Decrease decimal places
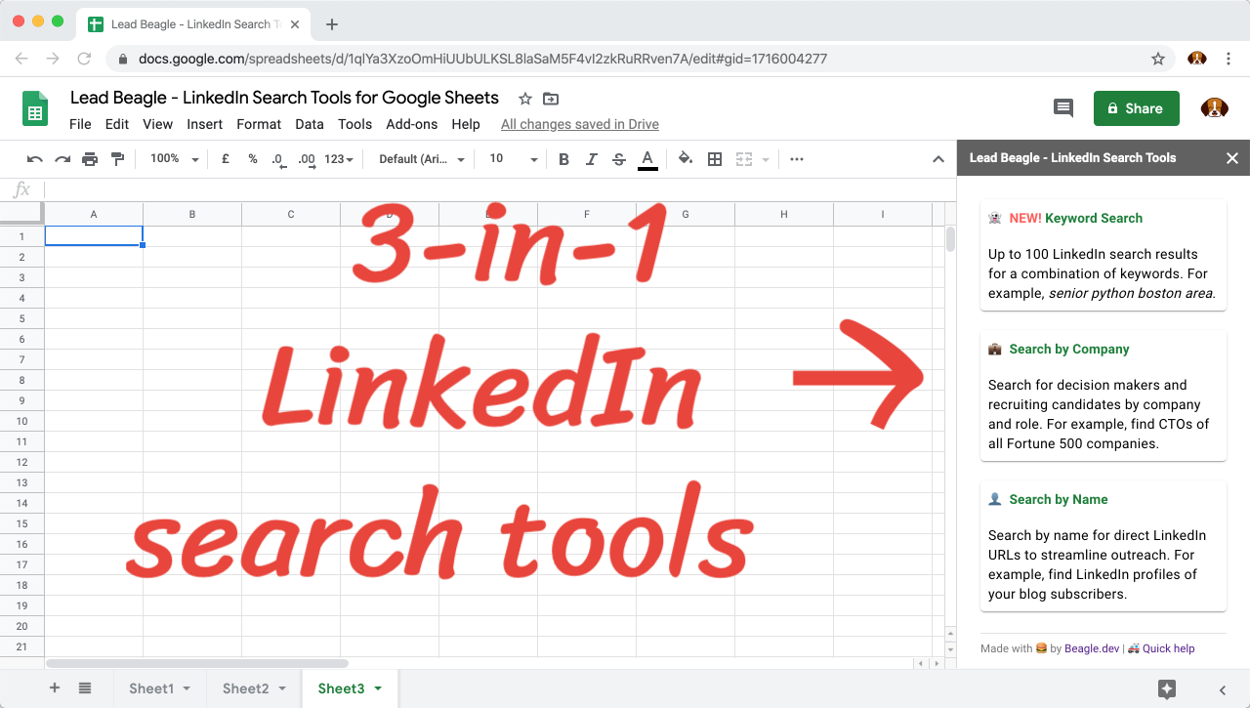Image resolution: width=1250 pixels, height=708 pixels. [278, 159]
